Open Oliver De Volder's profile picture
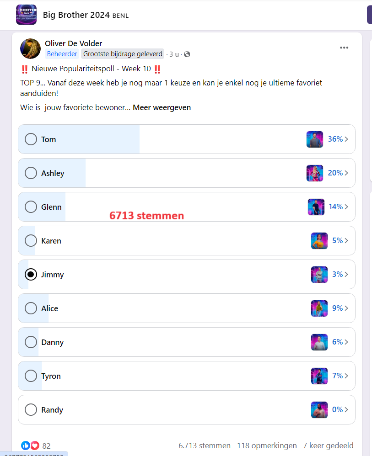372x456 pixels. (30, 48)
